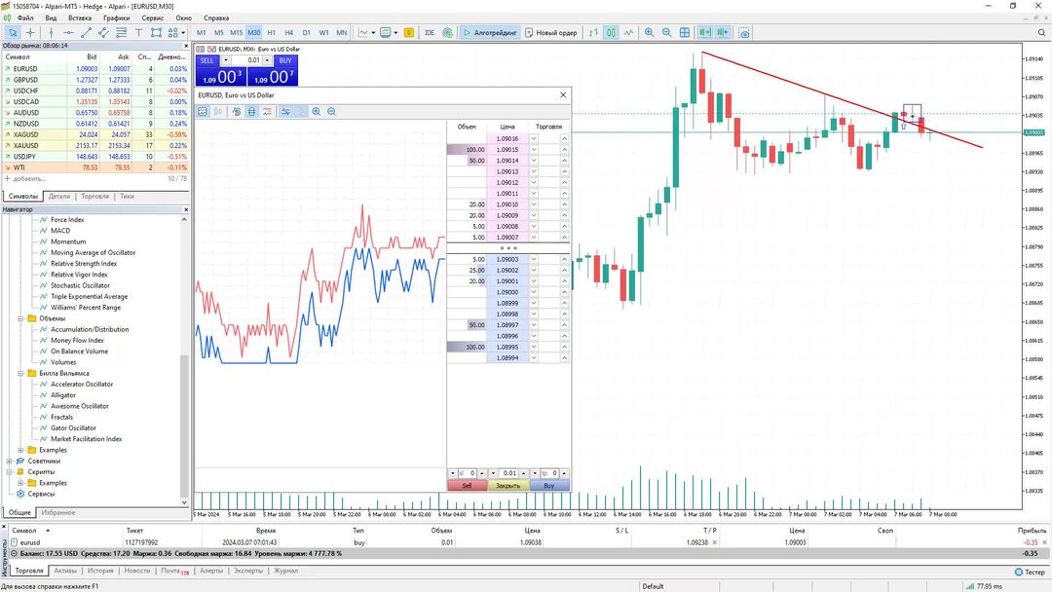Select the trendline drawing tool

(x=86, y=32)
